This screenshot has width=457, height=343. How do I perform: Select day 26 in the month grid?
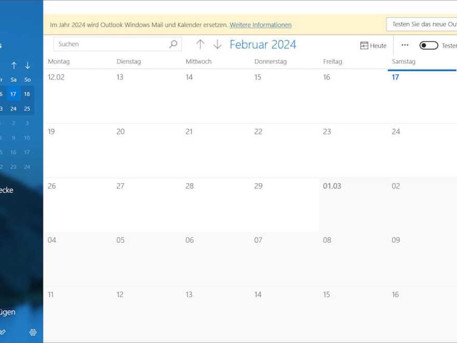tap(78, 205)
